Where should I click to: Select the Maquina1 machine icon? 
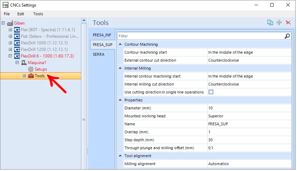24,63
